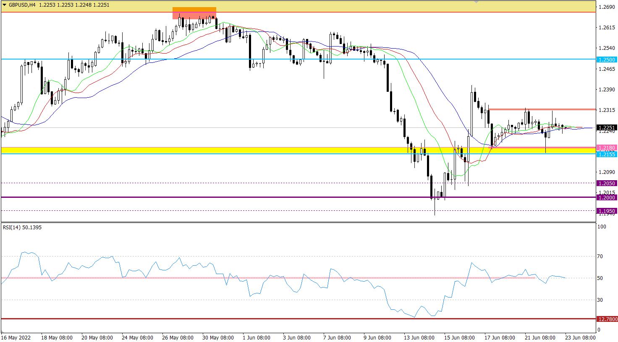Click the GBPUSD,H4 chart title text
Screen dimensions: 618x342
tap(22, 4)
